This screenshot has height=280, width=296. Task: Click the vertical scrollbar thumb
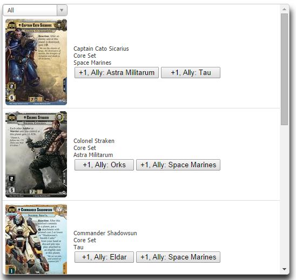[284, 69]
